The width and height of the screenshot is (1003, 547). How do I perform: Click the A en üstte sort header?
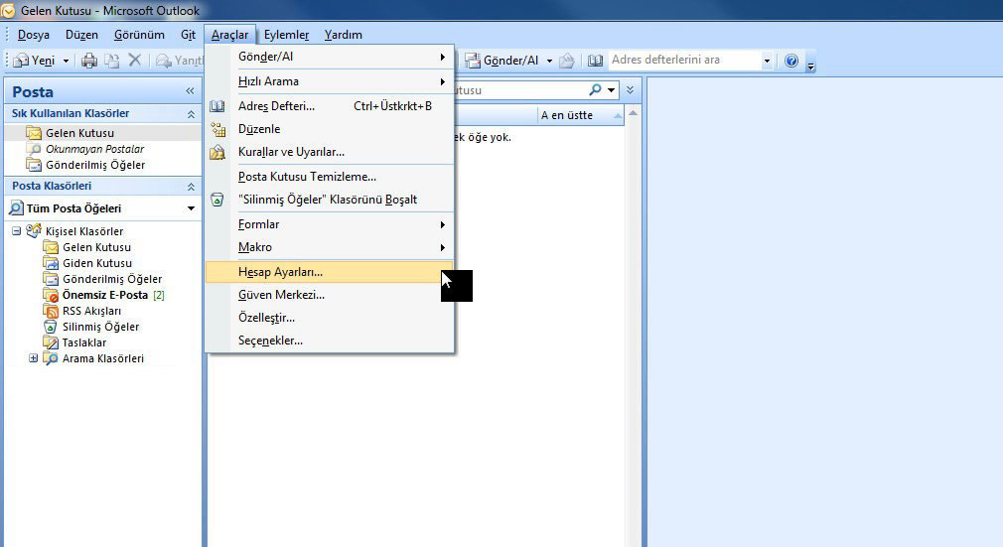pyautogui.click(x=580, y=115)
